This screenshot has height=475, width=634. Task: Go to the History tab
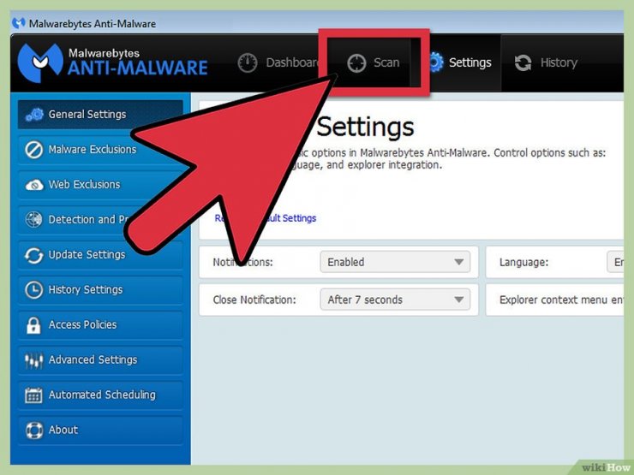pyautogui.click(x=546, y=62)
